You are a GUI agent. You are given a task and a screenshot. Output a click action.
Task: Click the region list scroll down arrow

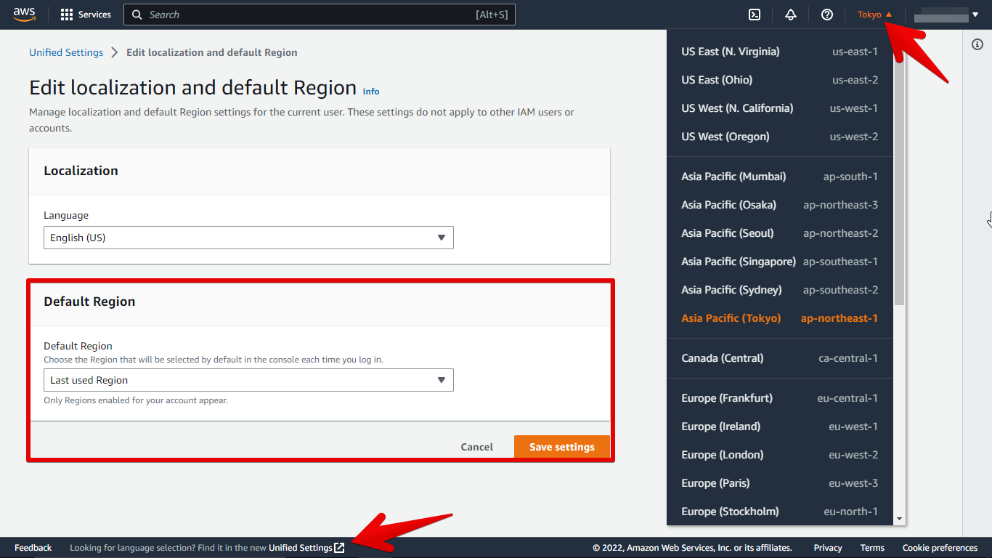tap(900, 519)
